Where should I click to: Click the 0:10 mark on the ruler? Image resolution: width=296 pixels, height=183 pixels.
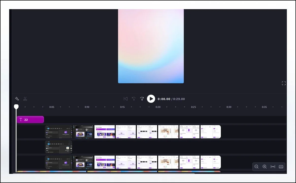87,107
